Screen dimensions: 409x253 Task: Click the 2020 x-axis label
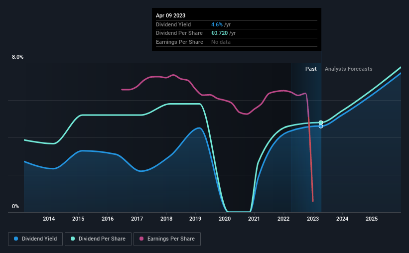click(225, 219)
